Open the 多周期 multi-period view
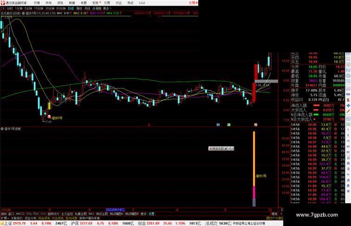The width and height of the screenshot is (351, 226). click(x=97, y=8)
